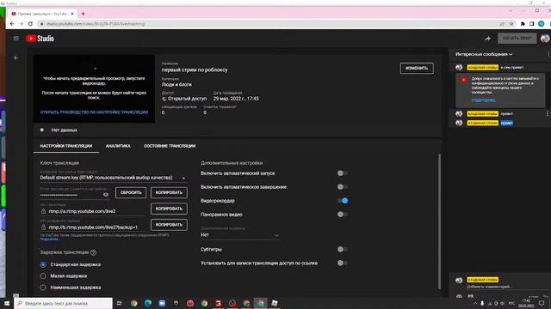The width and height of the screenshot is (551, 309).
Task: Click 'Сбросить' to reset the stream key
Action: [x=131, y=192]
